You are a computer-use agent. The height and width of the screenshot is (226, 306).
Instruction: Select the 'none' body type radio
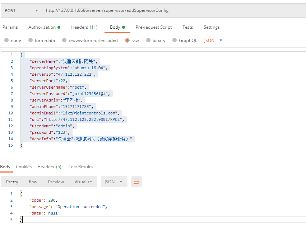[x=6, y=41]
